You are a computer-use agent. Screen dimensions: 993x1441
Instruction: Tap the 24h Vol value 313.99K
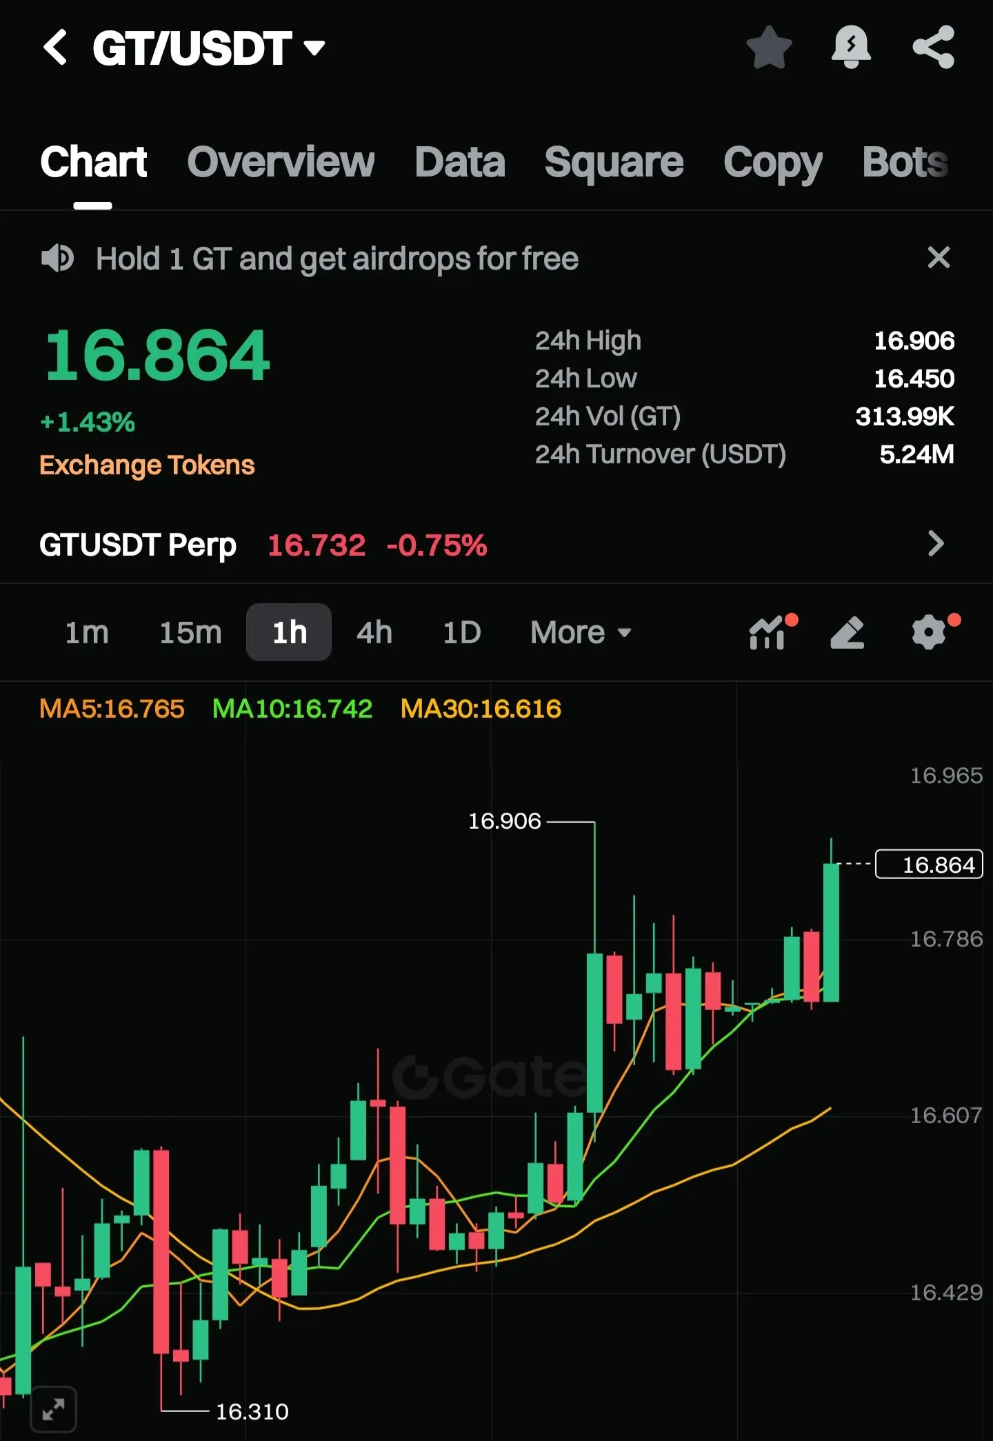(x=905, y=416)
